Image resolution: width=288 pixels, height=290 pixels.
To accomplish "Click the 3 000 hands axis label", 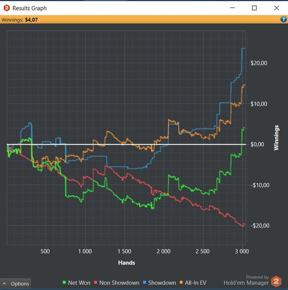I will pos(242,251).
